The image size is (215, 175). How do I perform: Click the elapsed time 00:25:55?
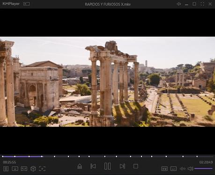pyautogui.click(x=9, y=162)
